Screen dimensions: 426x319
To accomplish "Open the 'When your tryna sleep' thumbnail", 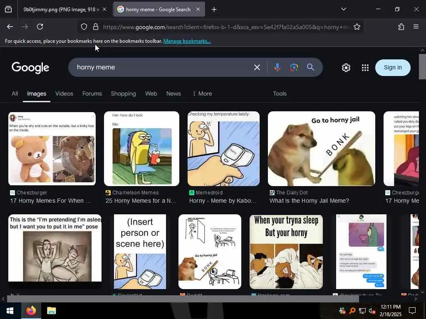I will click(x=286, y=251).
